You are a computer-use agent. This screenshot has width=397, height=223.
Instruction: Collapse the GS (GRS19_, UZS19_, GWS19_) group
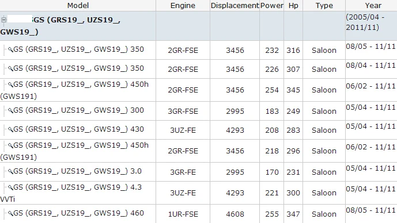tap(3, 20)
